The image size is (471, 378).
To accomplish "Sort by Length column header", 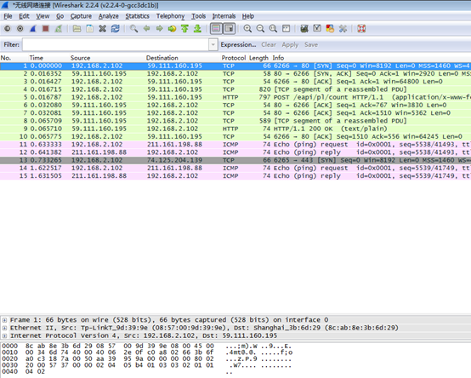I will [x=259, y=58].
